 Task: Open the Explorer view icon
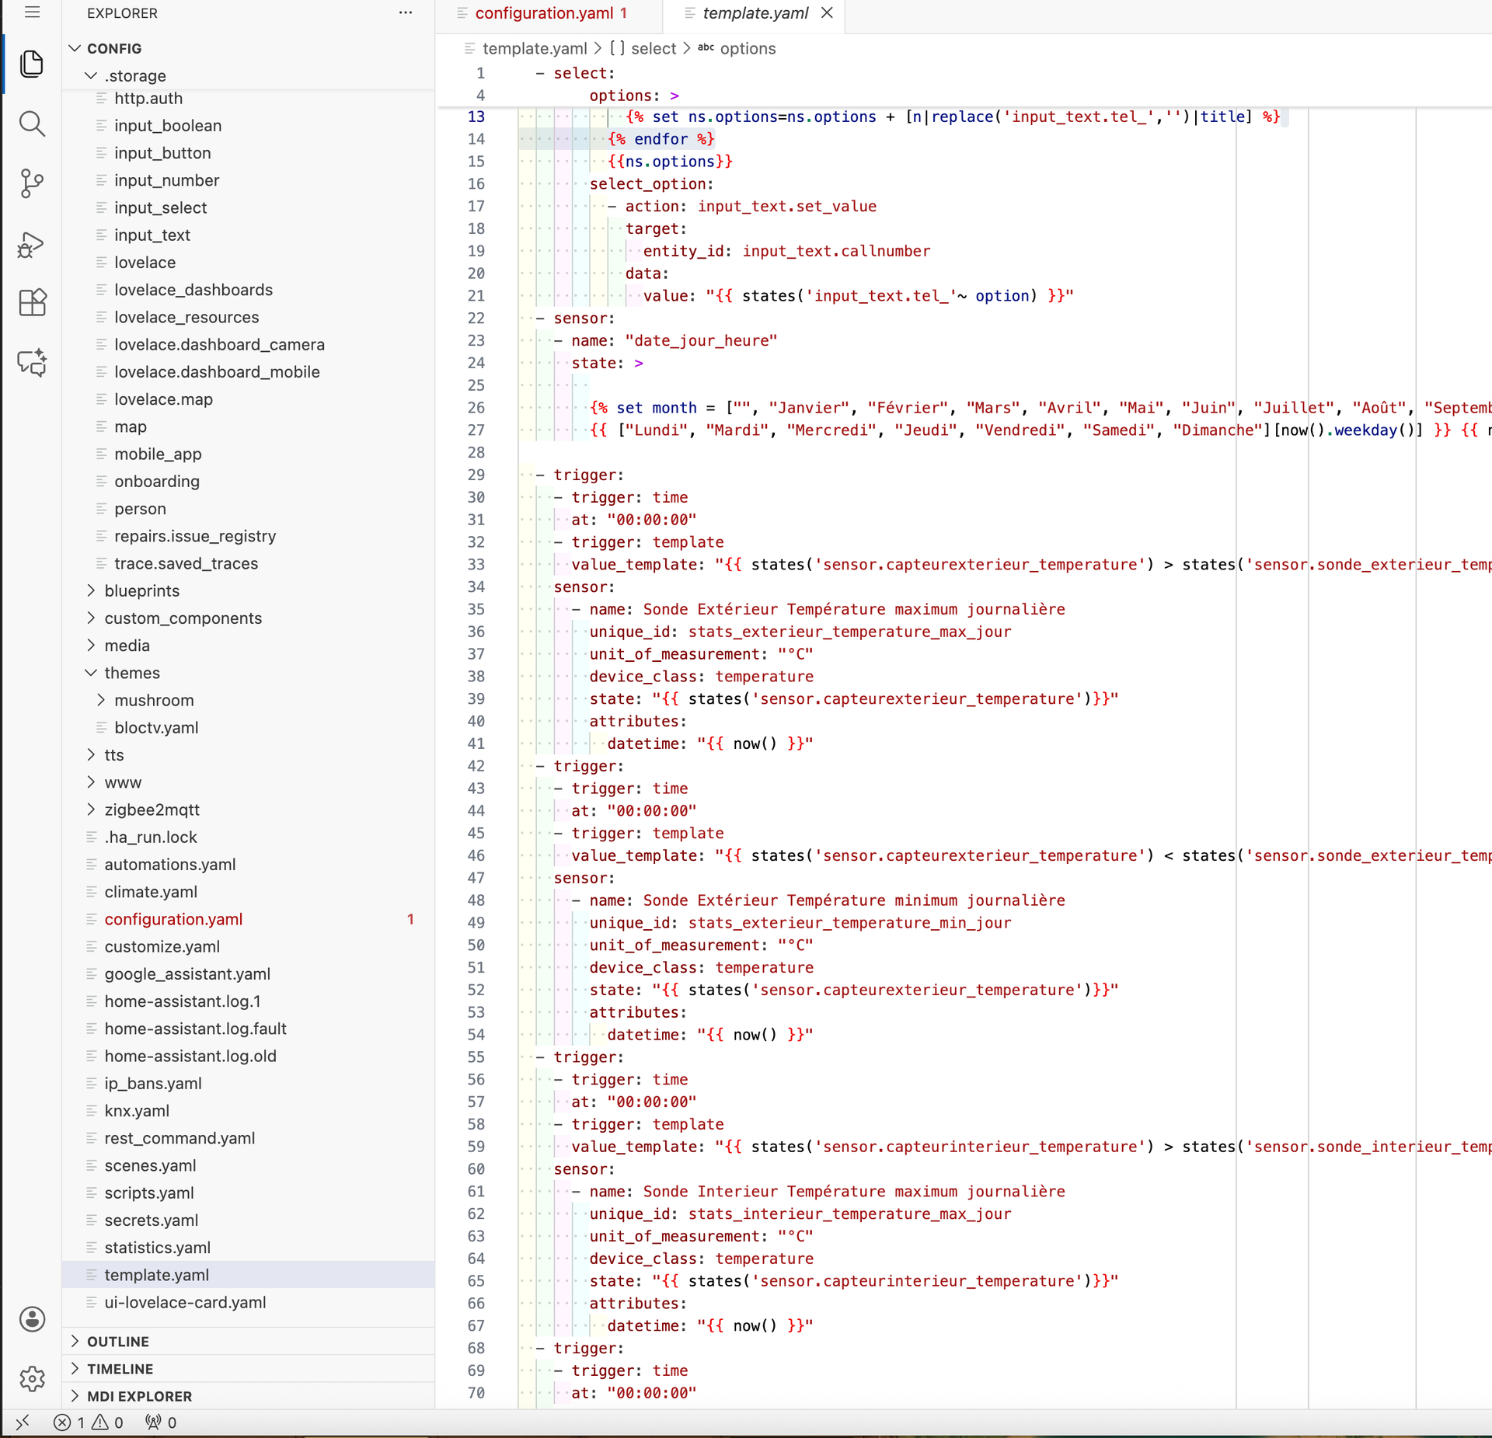pos(32,64)
